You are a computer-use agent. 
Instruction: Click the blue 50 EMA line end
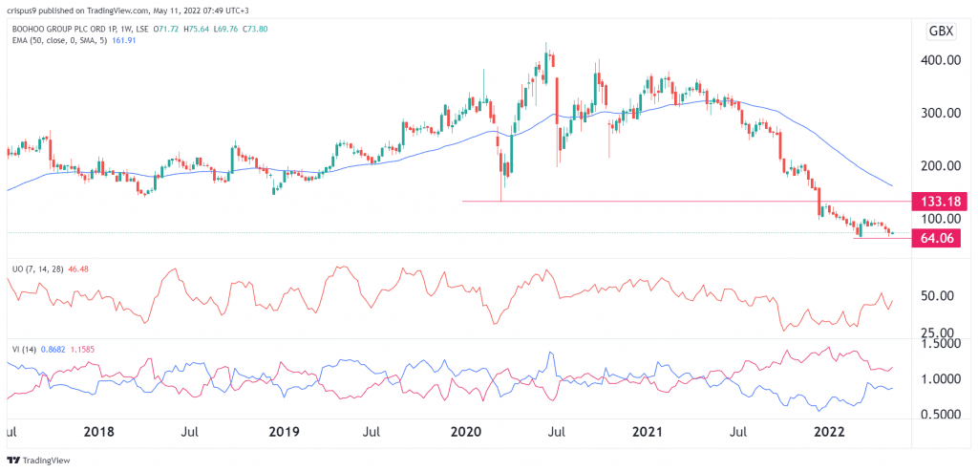point(892,186)
